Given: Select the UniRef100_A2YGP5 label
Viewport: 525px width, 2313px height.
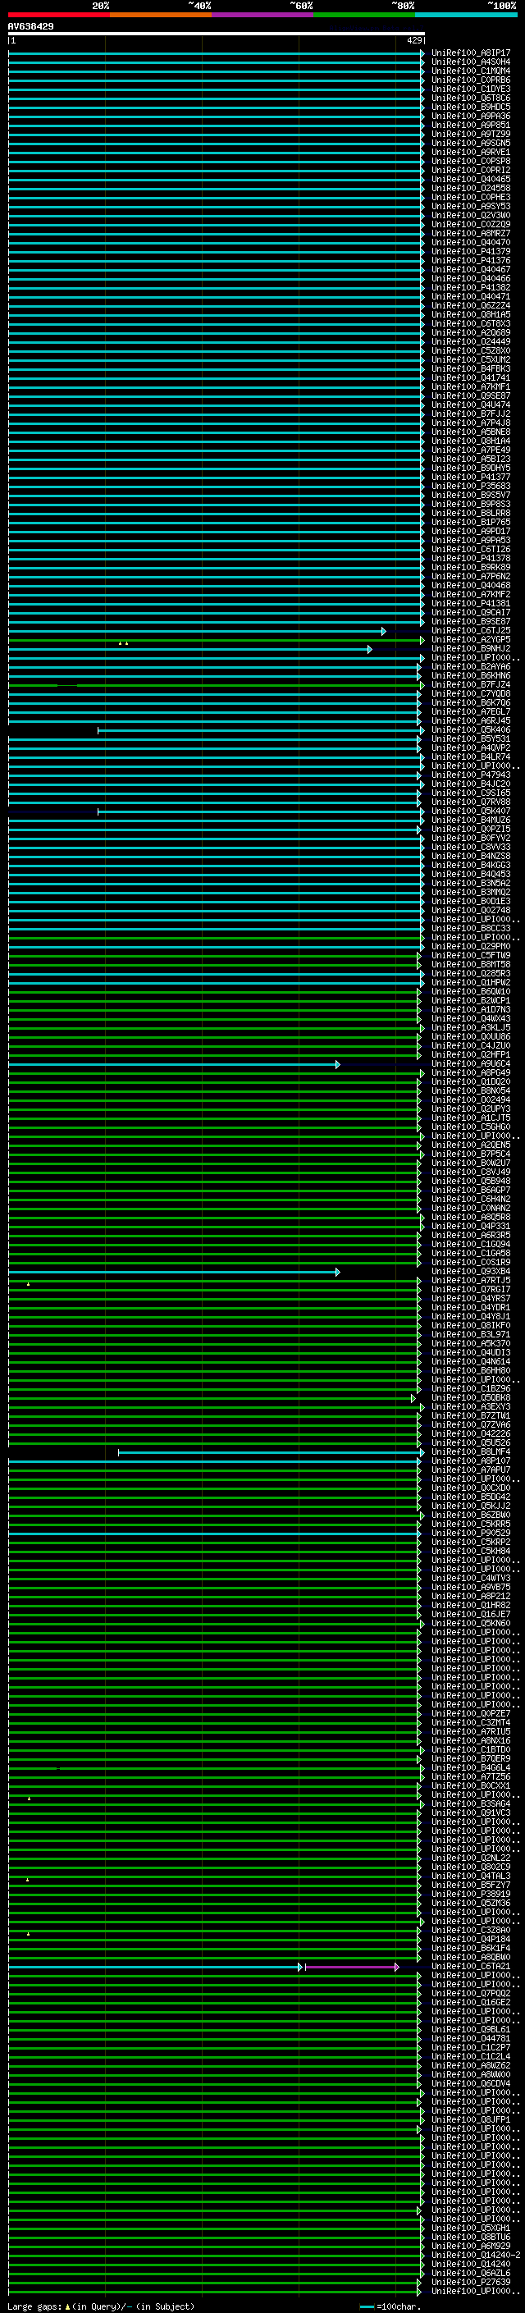Looking at the screenshot, I should (470, 639).
